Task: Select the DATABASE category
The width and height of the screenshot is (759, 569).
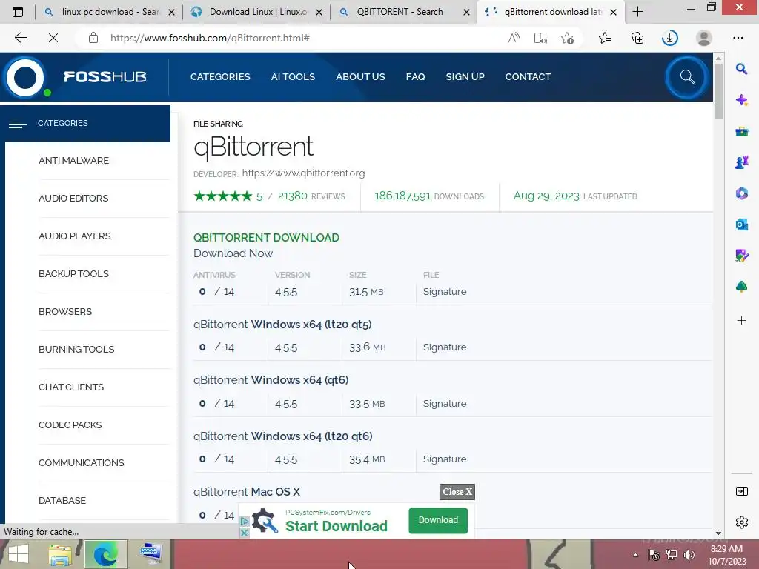Action: pyautogui.click(x=62, y=500)
